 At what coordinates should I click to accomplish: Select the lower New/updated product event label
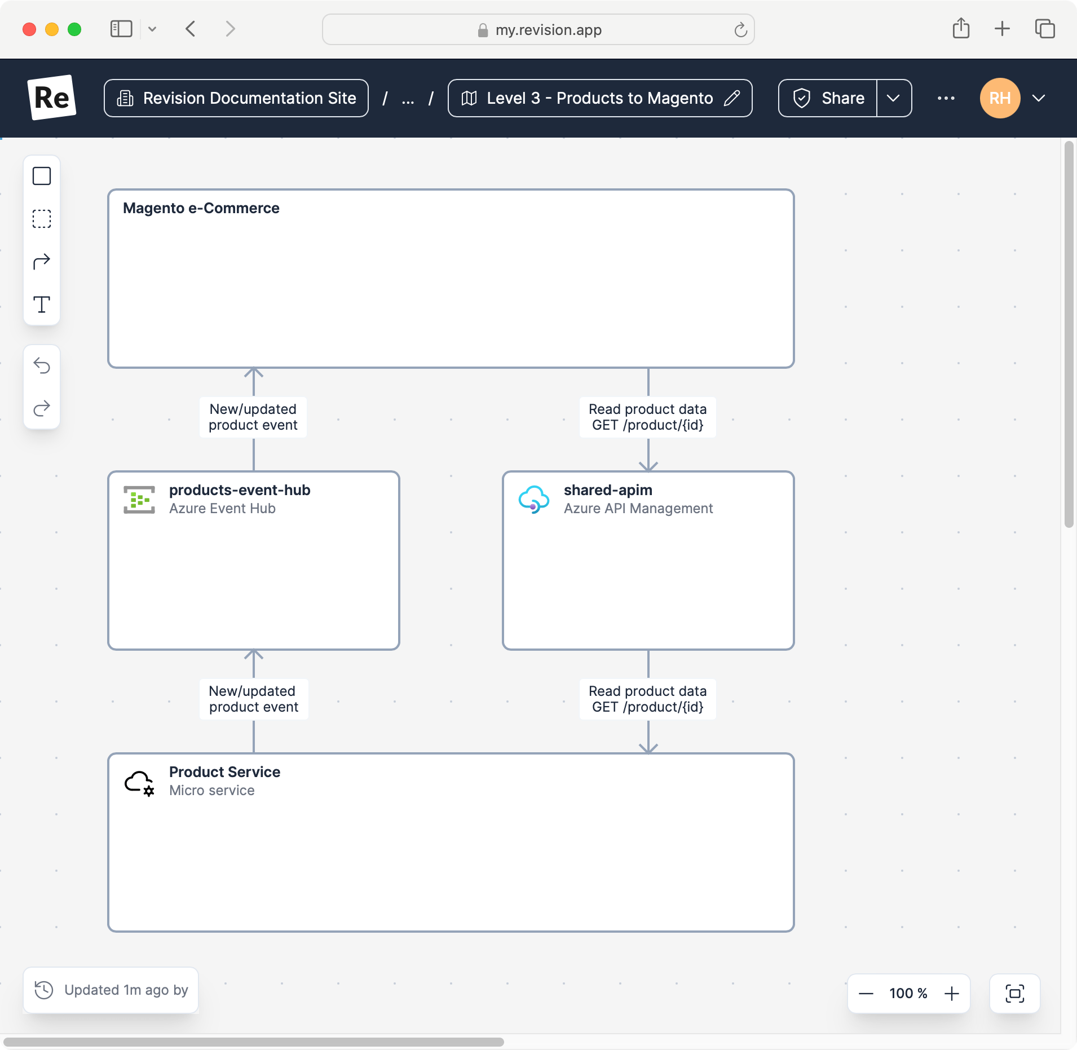pos(254,699)
